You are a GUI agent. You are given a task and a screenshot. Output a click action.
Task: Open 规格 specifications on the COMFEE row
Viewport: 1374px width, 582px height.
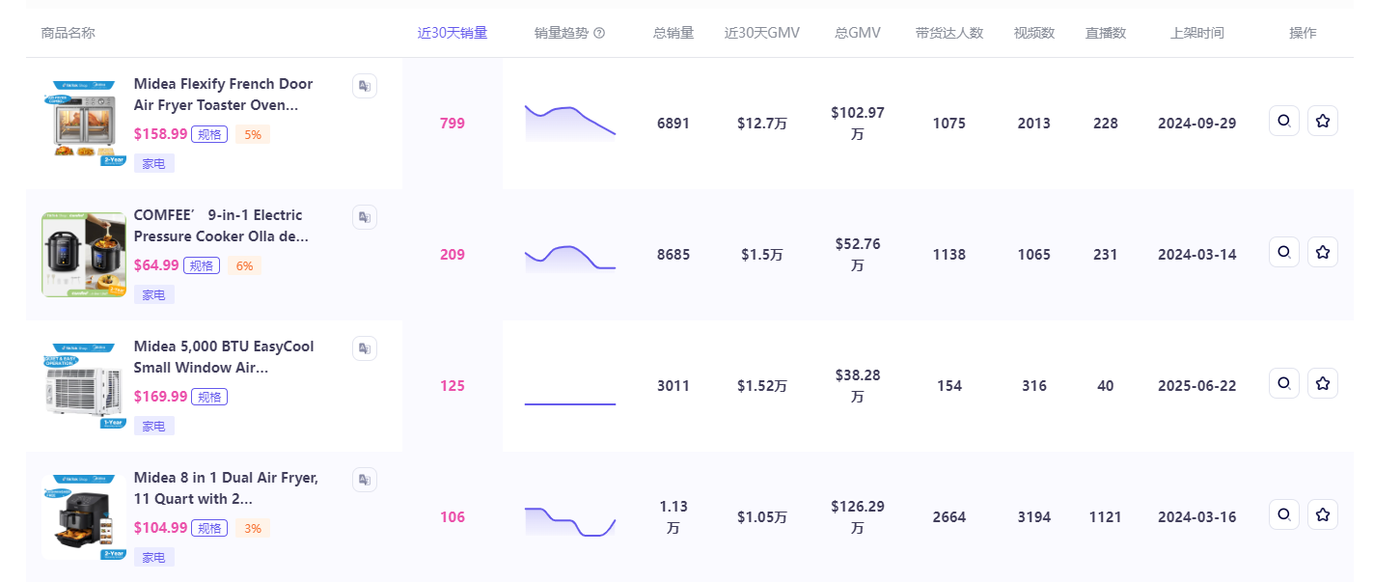coord(202,265)
